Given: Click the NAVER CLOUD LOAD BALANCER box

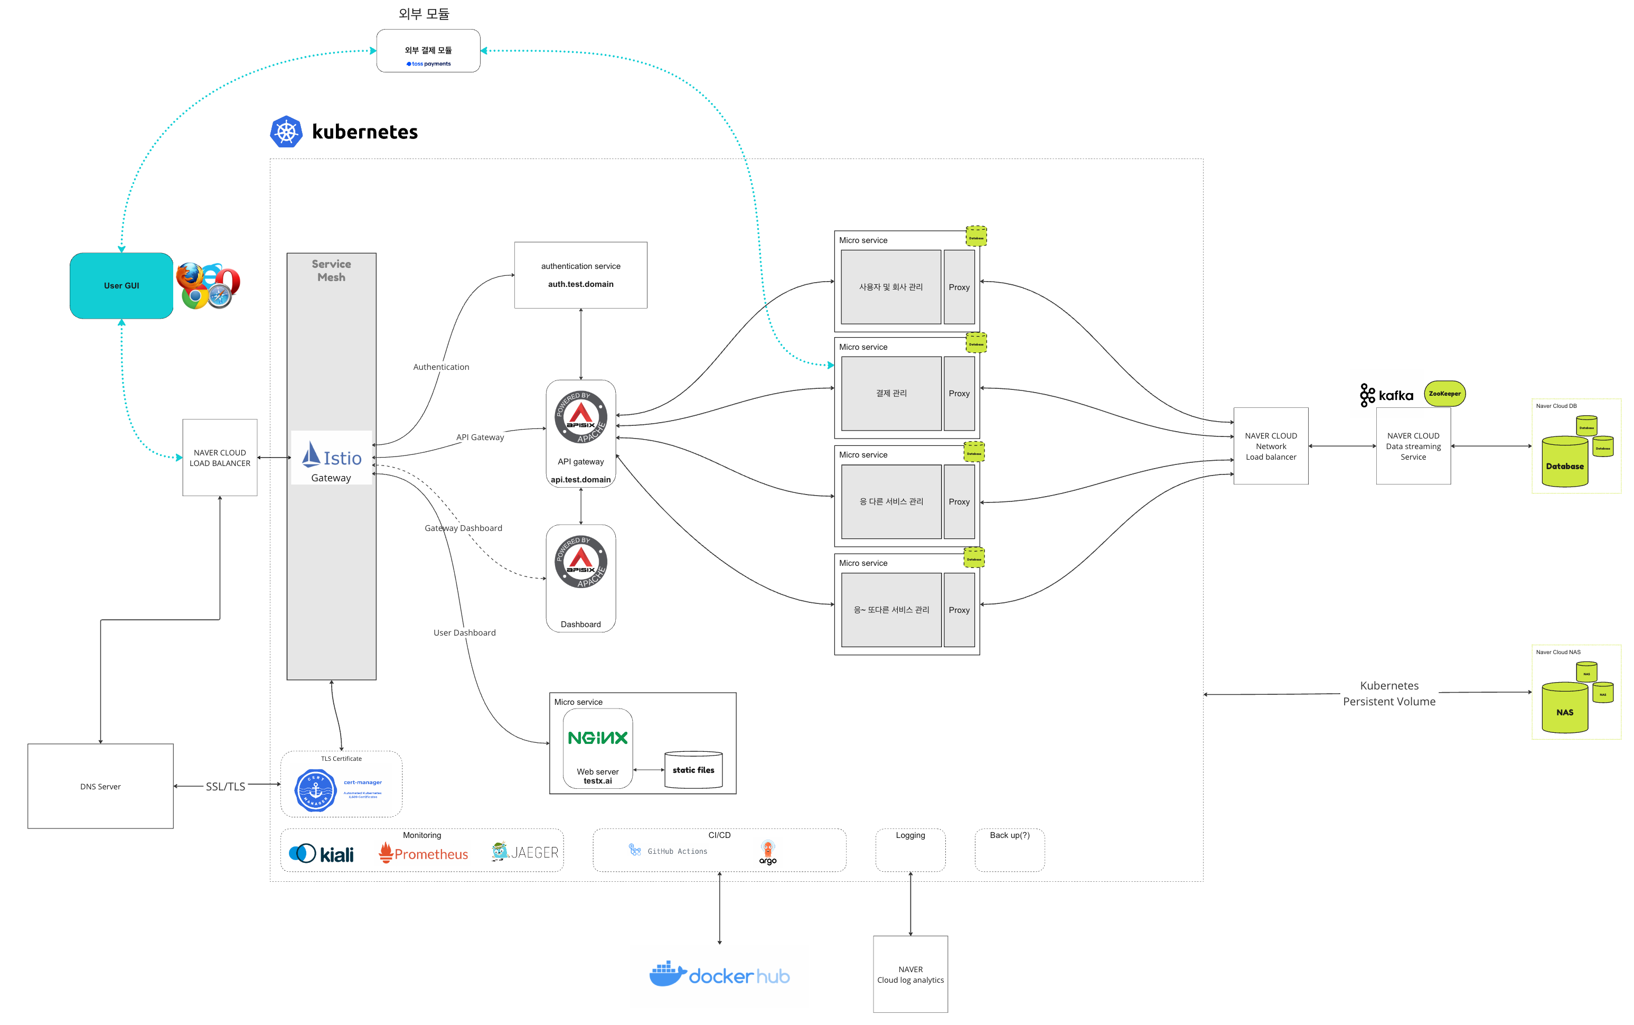Looking at the screenshot, I should click(x=220, y=458).
